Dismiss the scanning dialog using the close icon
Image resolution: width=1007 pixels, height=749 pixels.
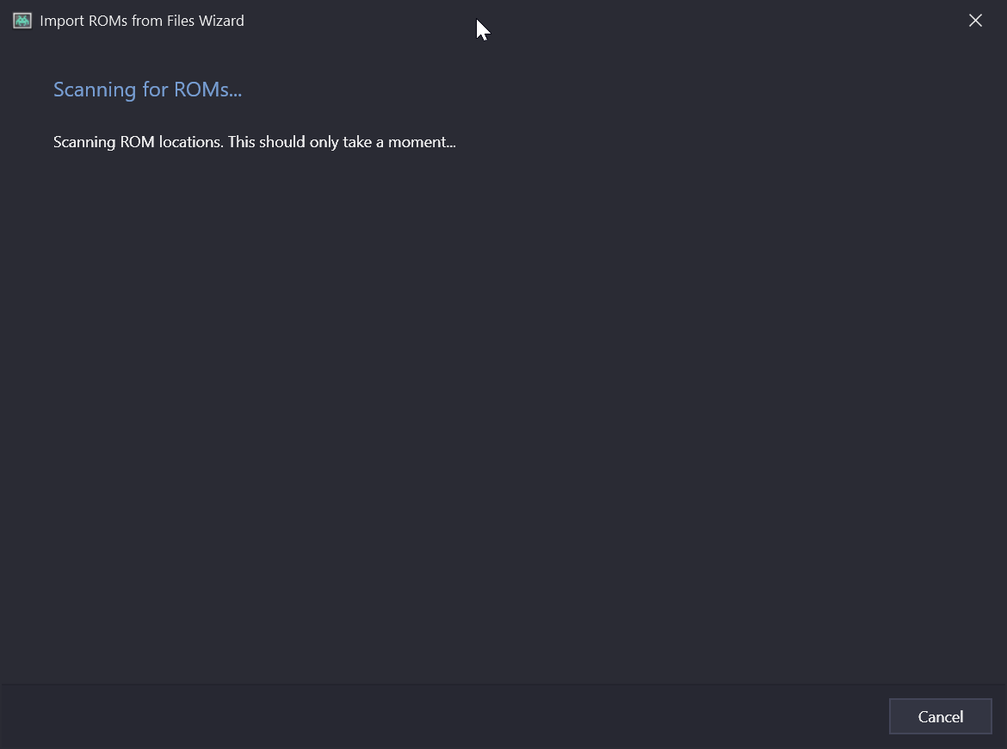coord(975,21)
